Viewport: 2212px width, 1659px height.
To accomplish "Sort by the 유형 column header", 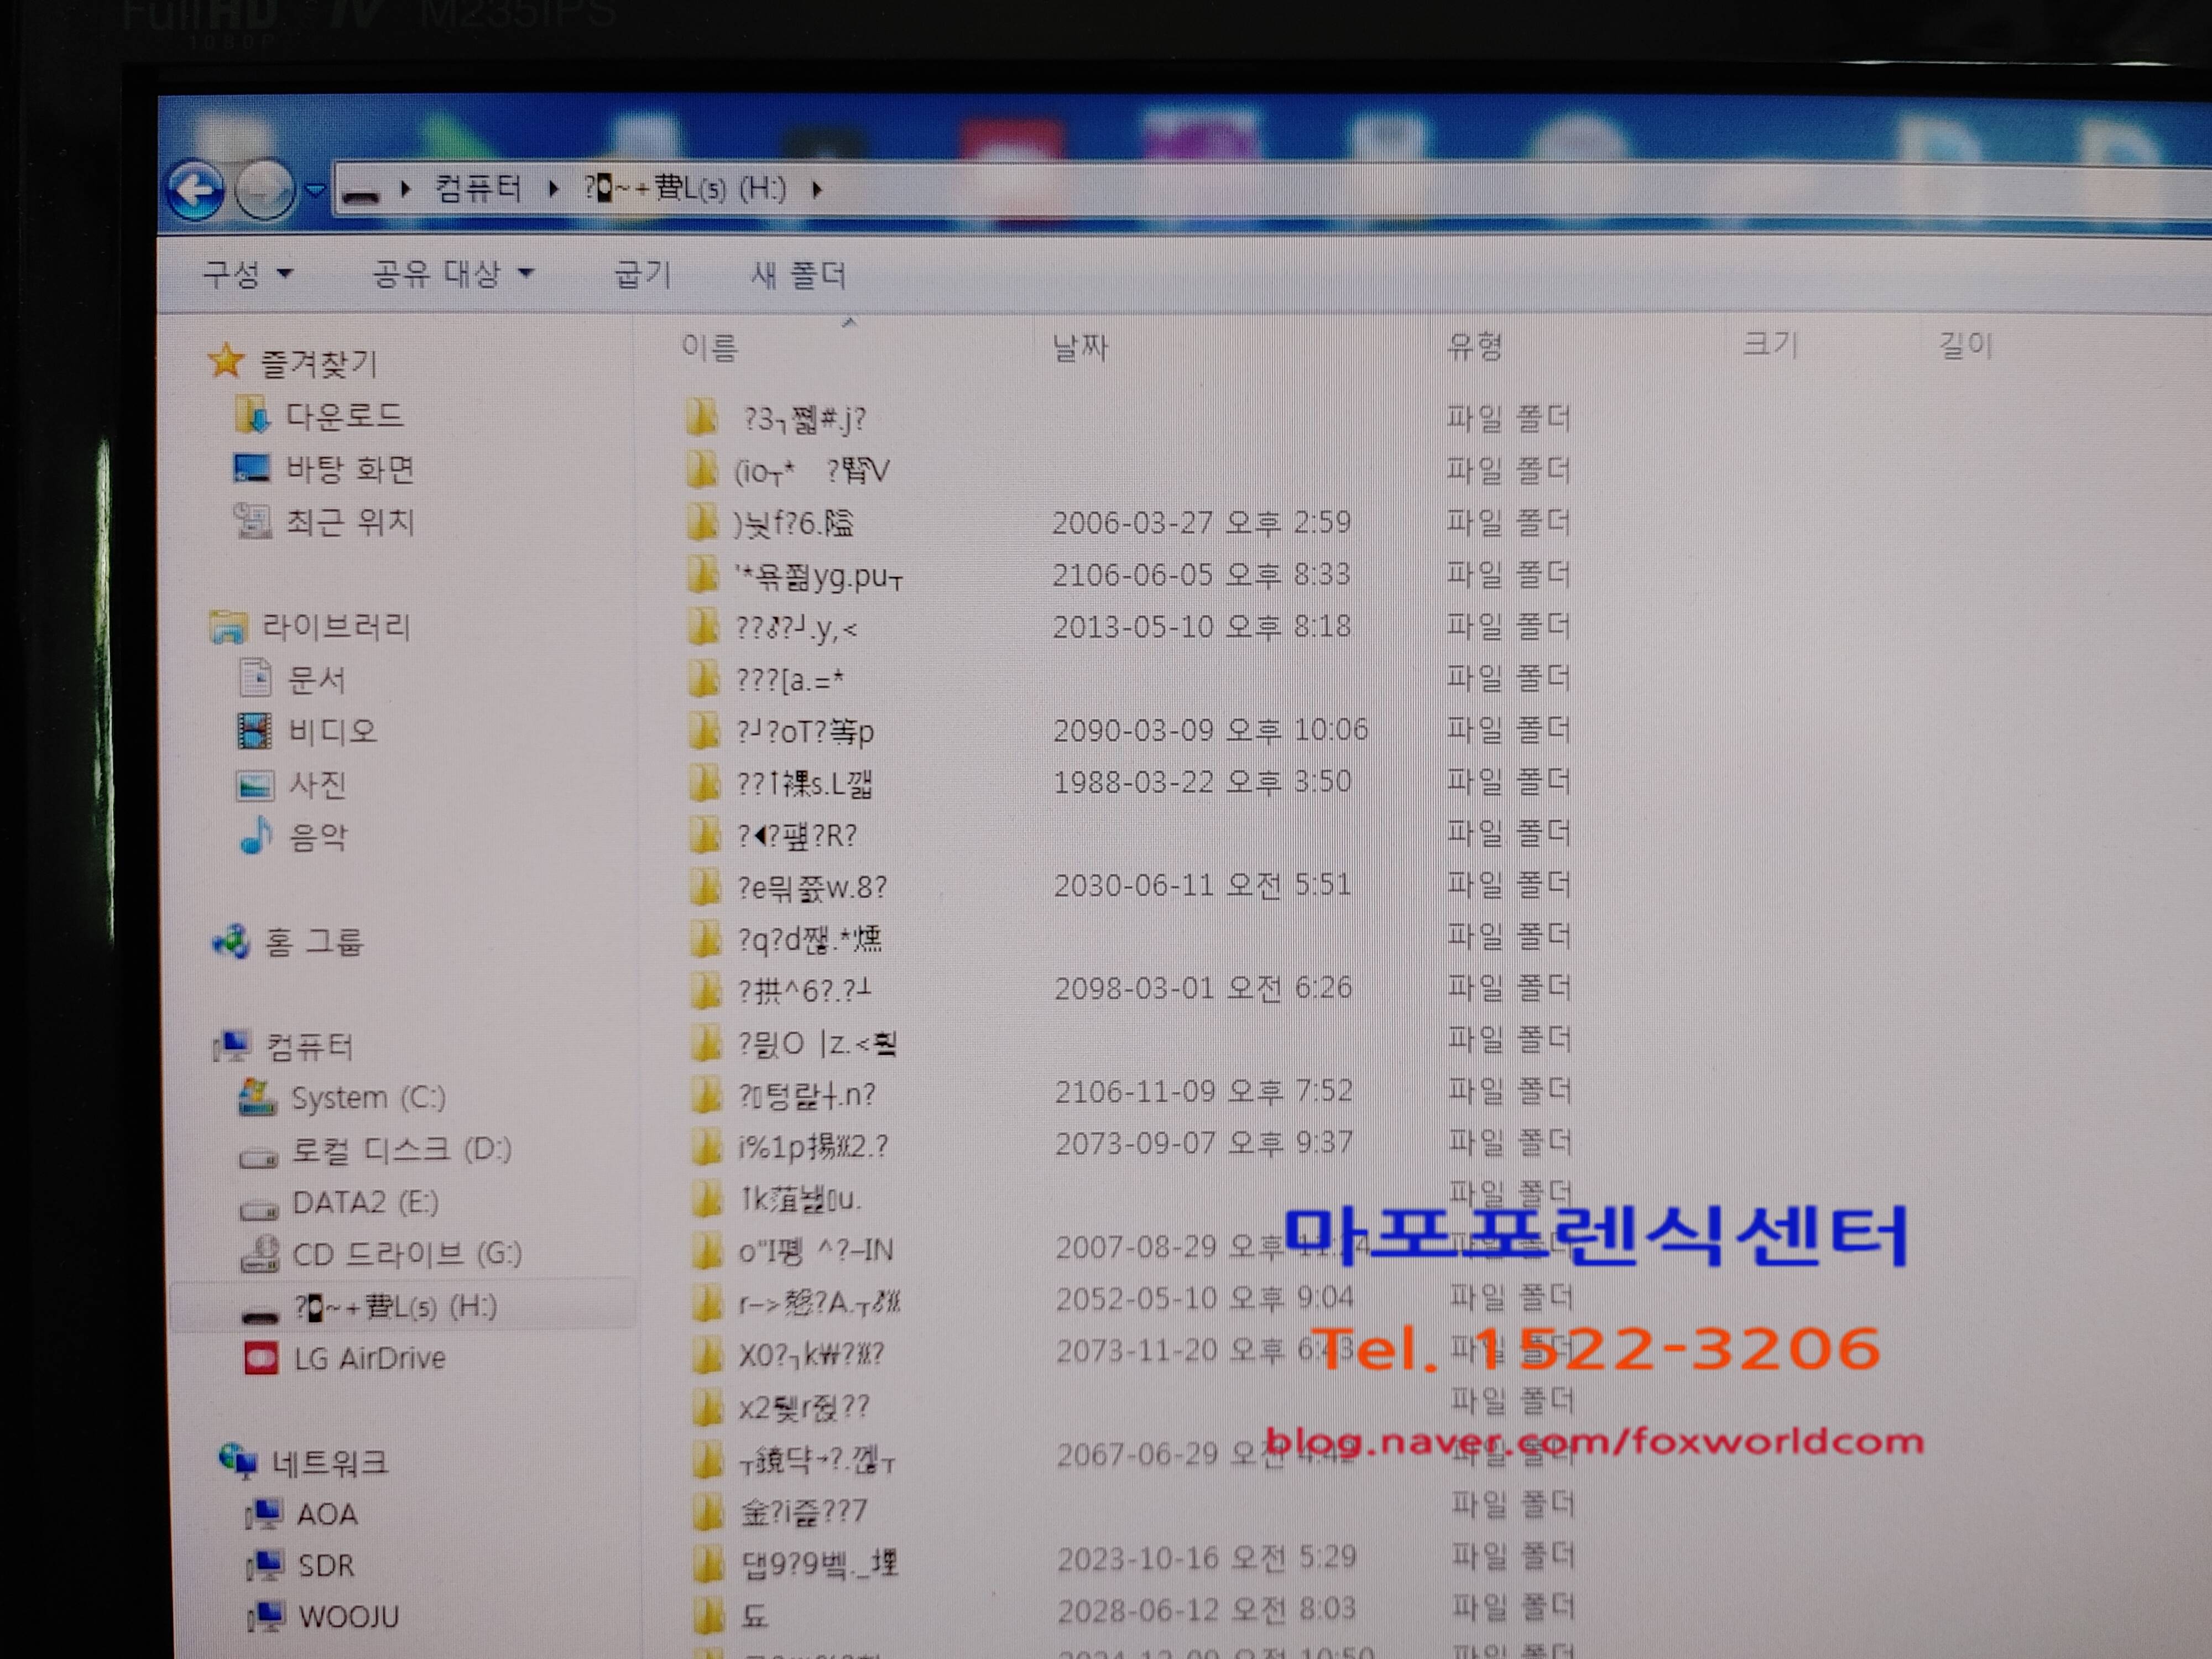I will pyautogui.click(x=1475, y=346).
